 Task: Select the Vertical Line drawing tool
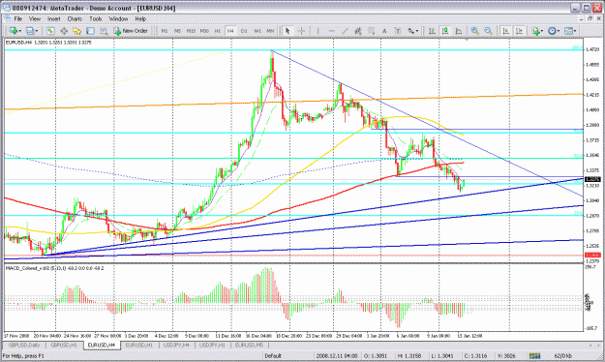pos(318,31)
